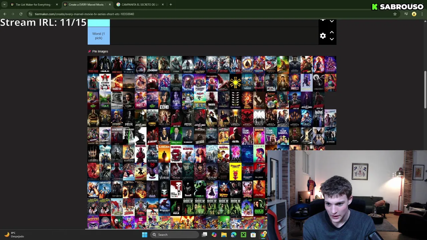The height and width of the screenshot is (240, 427).
Task: Select the Marvel Zombies poster
Action: (247, 100)
